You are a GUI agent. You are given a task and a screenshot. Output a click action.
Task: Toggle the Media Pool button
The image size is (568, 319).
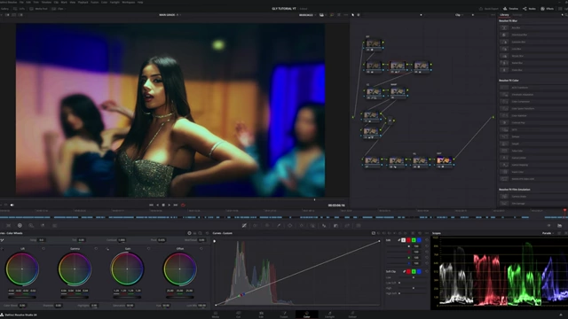(x=39, y=9)
